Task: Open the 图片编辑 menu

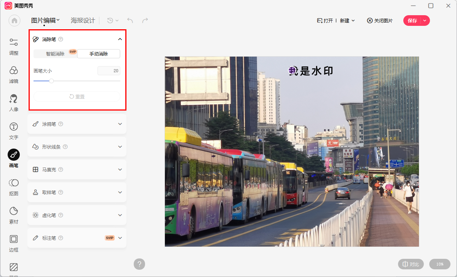Action: [x=45, y=20]
